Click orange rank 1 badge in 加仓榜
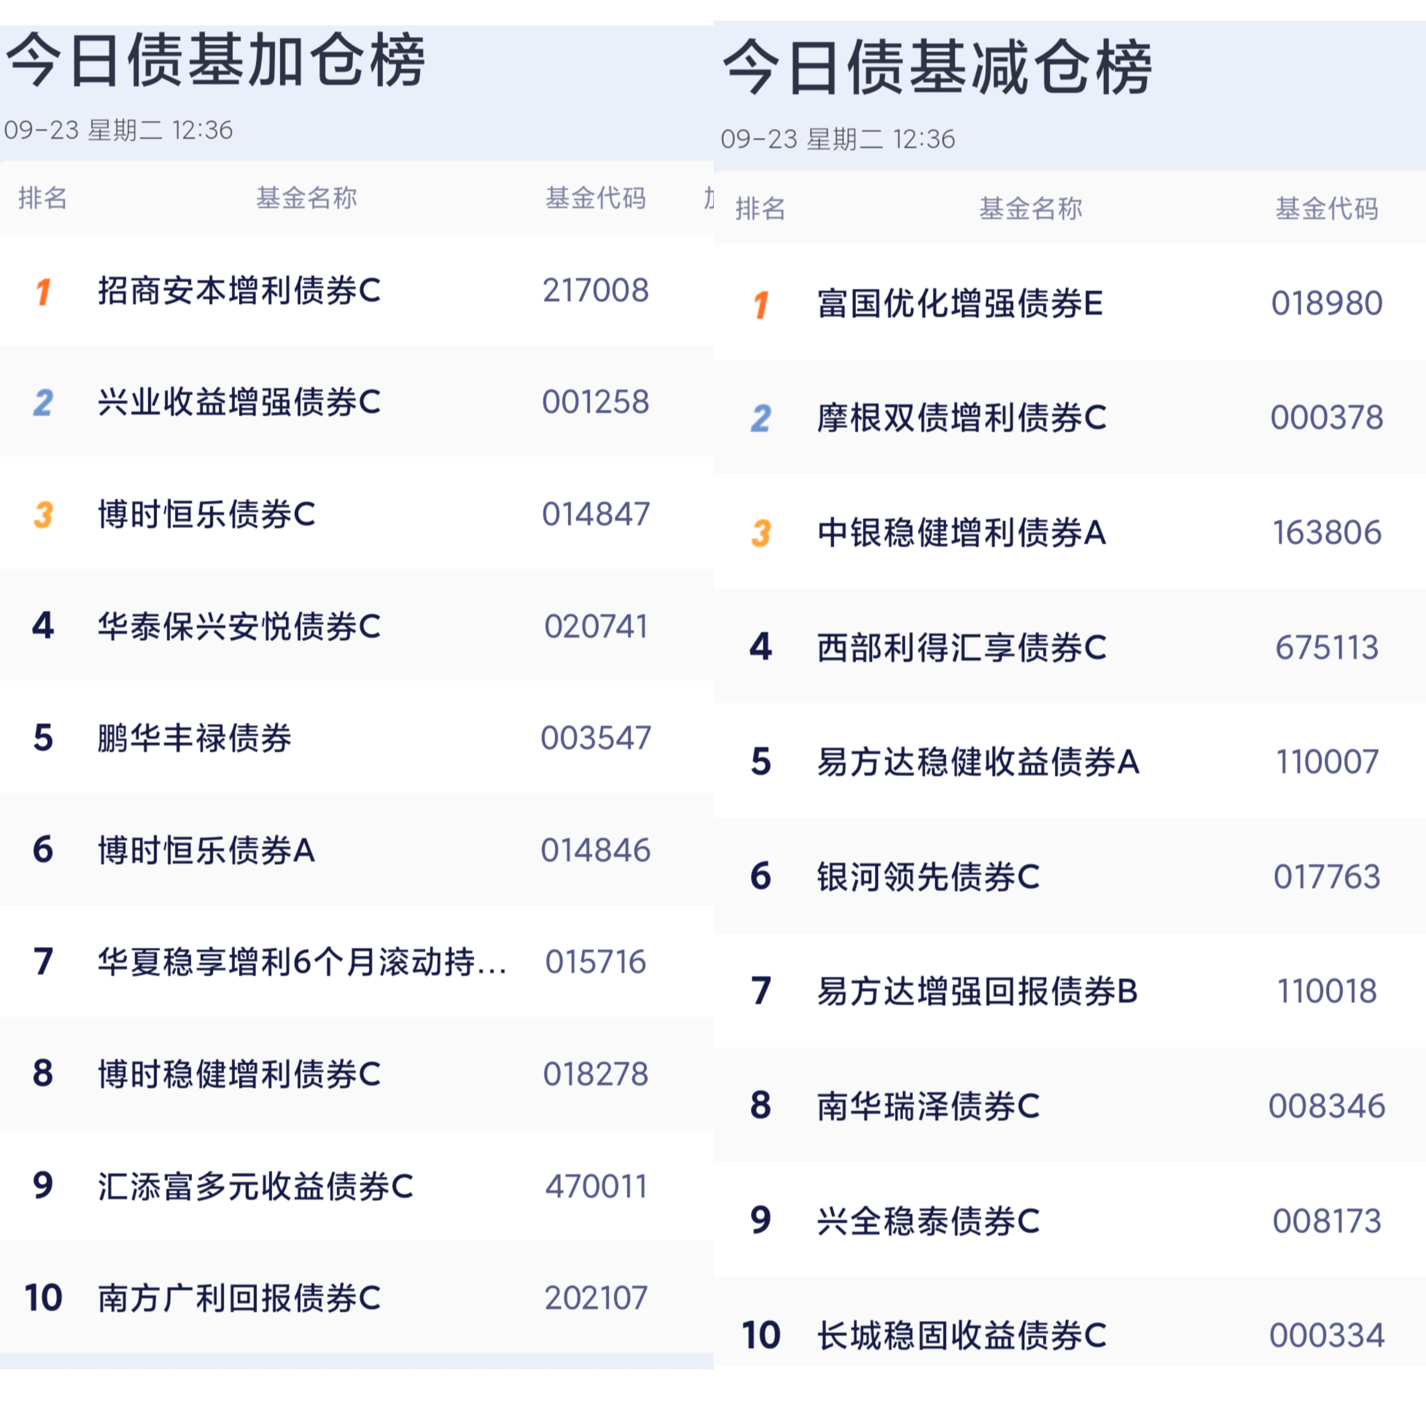1426x1426 pixels. click(x=43, y=291)
